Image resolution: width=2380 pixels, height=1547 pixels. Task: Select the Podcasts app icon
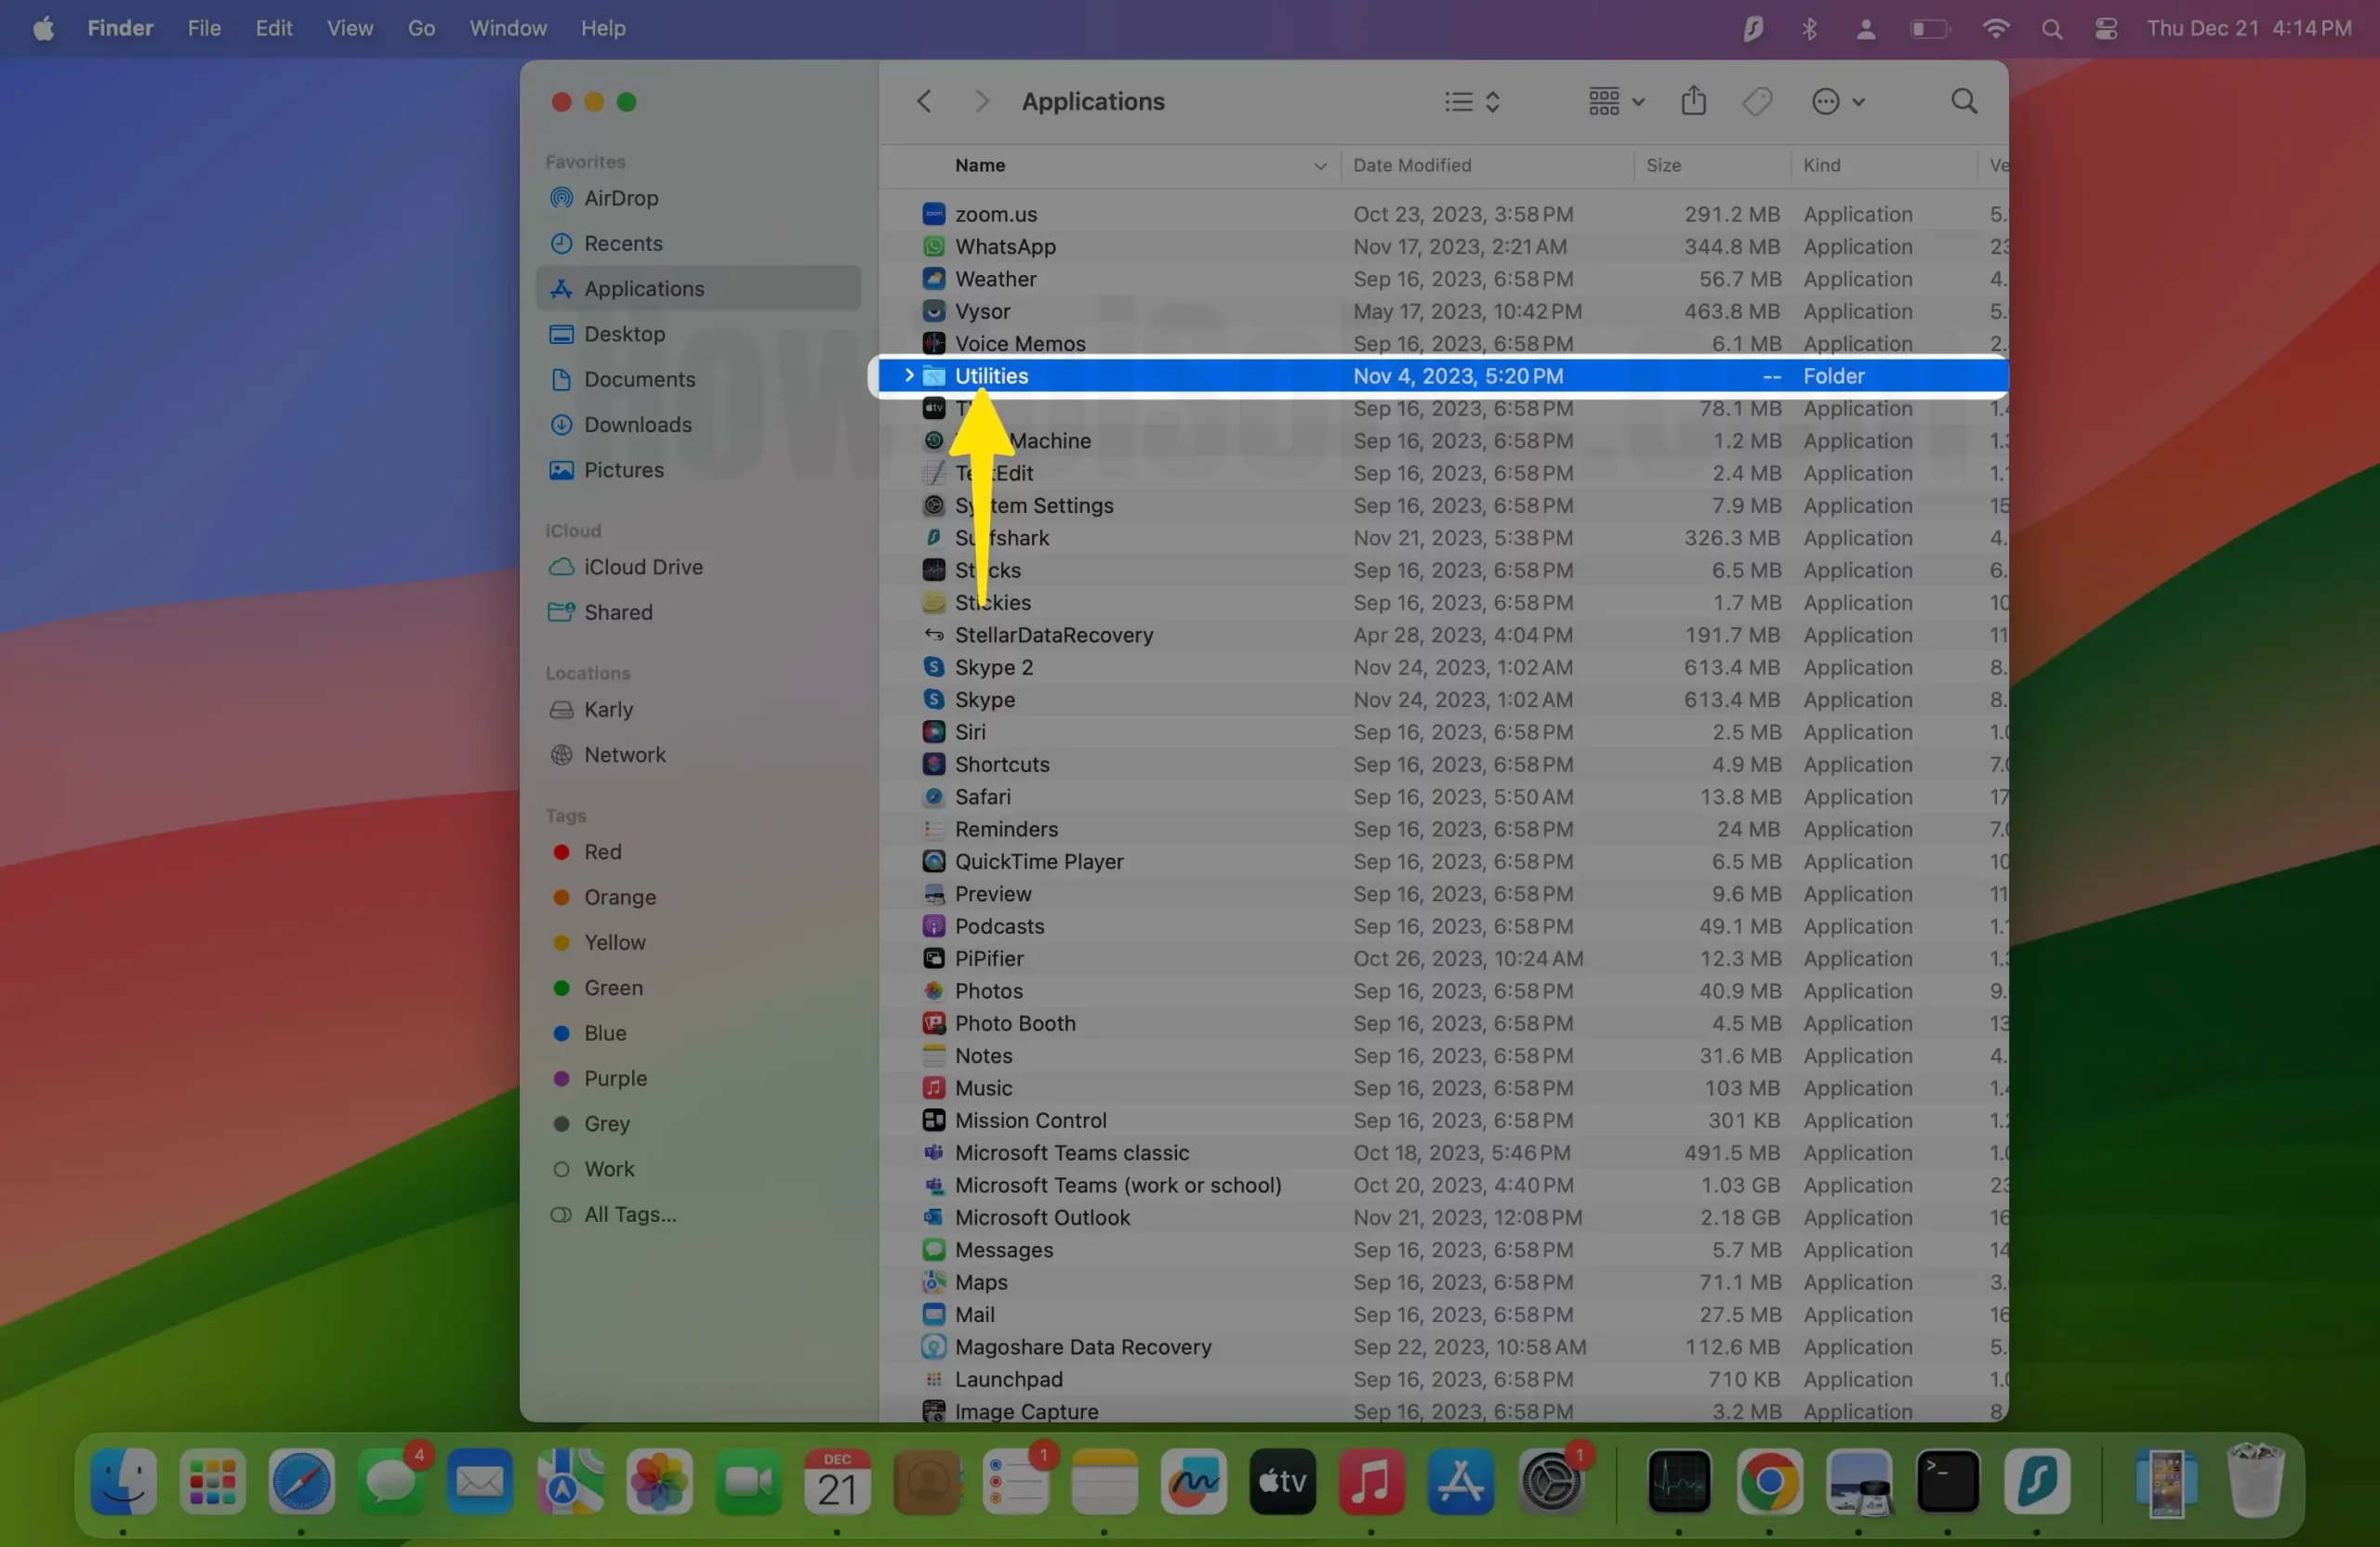[933, 926]
